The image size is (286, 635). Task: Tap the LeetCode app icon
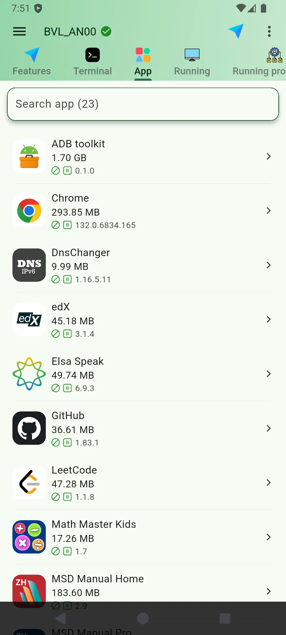tap(29, 483)
